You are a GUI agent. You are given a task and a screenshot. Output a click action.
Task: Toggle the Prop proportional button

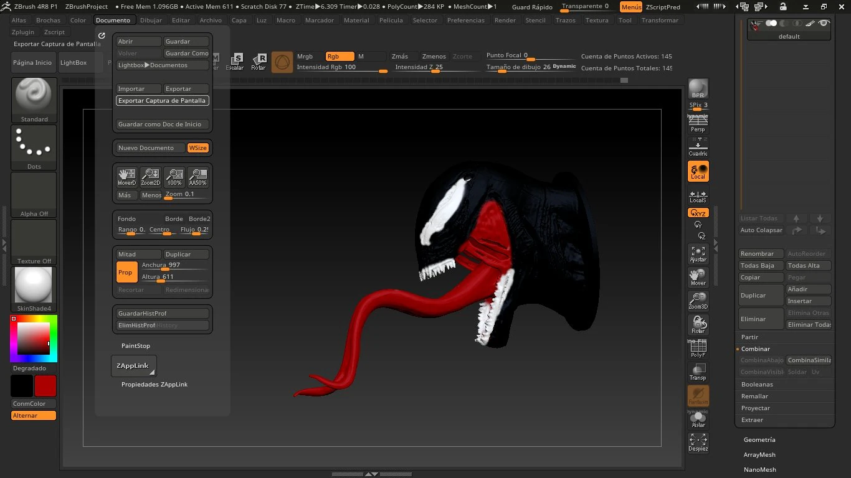[x=127, y=272]
